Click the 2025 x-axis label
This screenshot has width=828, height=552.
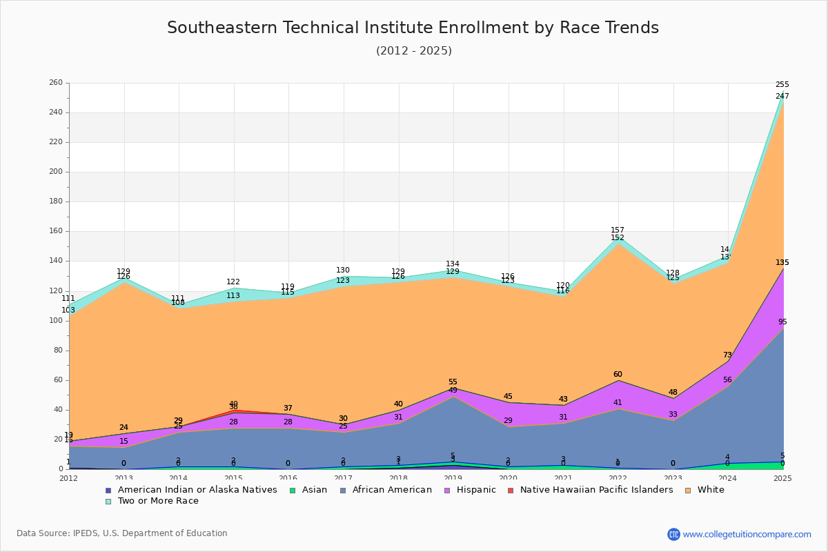tap(783, 478)
